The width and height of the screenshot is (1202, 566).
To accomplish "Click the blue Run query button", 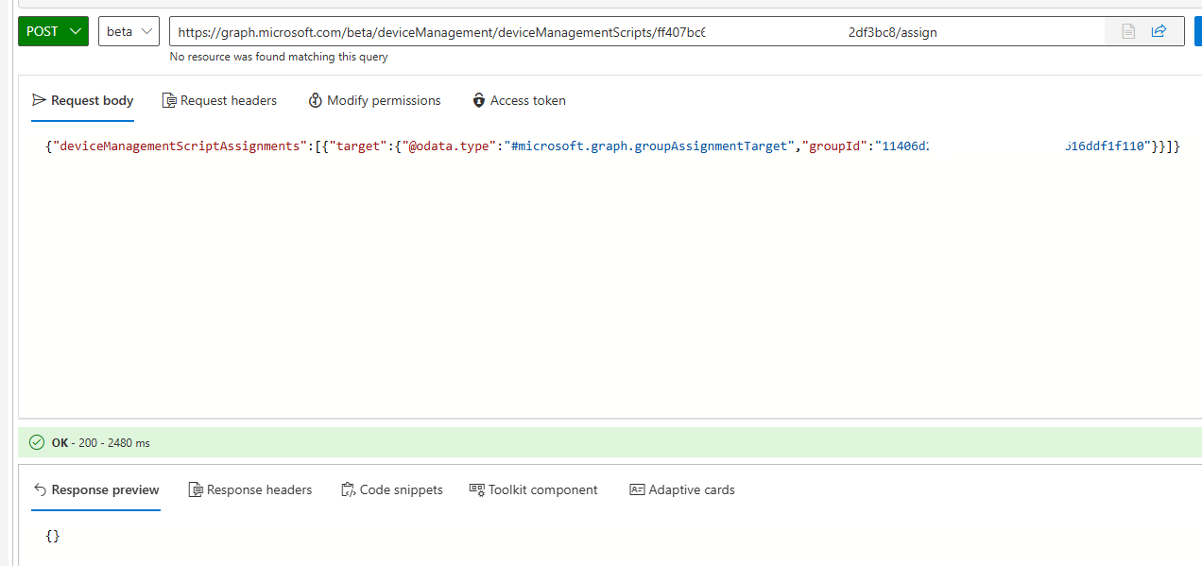I will [x=1198, y=30].
